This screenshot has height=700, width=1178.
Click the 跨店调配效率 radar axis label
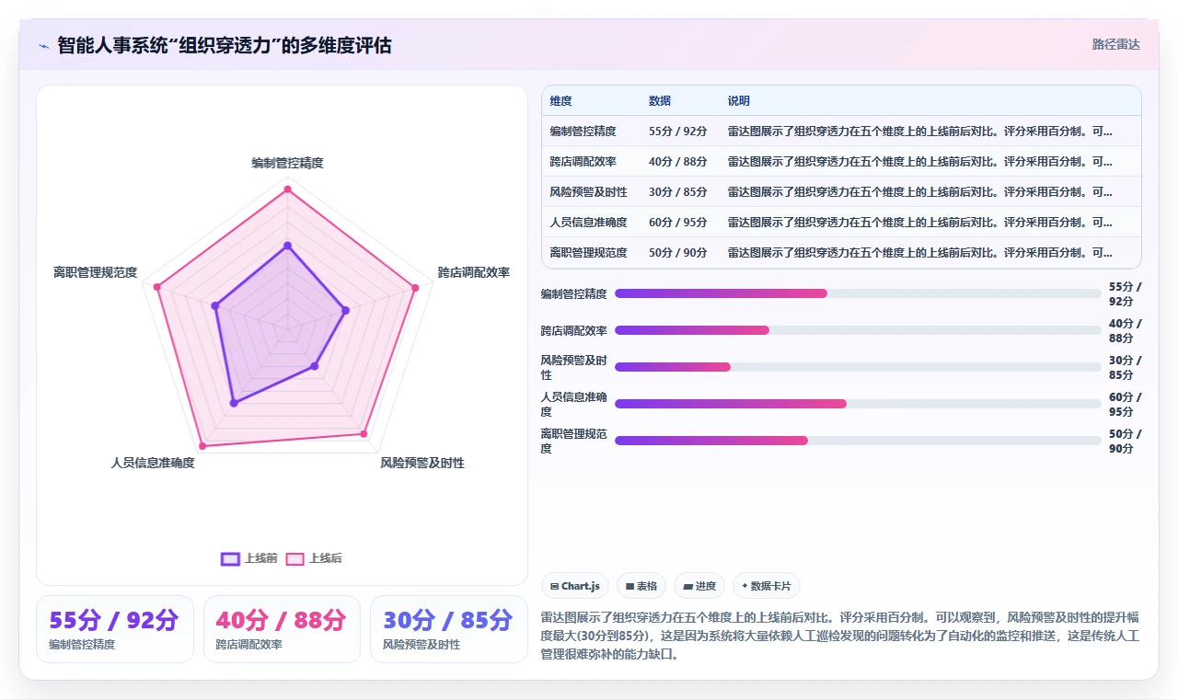click(473, 272)
